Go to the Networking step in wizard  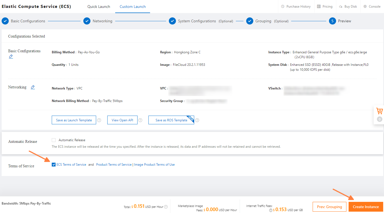tap(102, 21)
